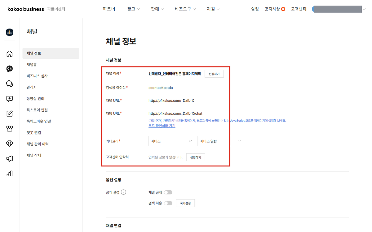Click the help question mark next to 공개 설정

(123, 192)
